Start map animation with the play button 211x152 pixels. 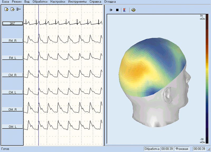[111, 10]
